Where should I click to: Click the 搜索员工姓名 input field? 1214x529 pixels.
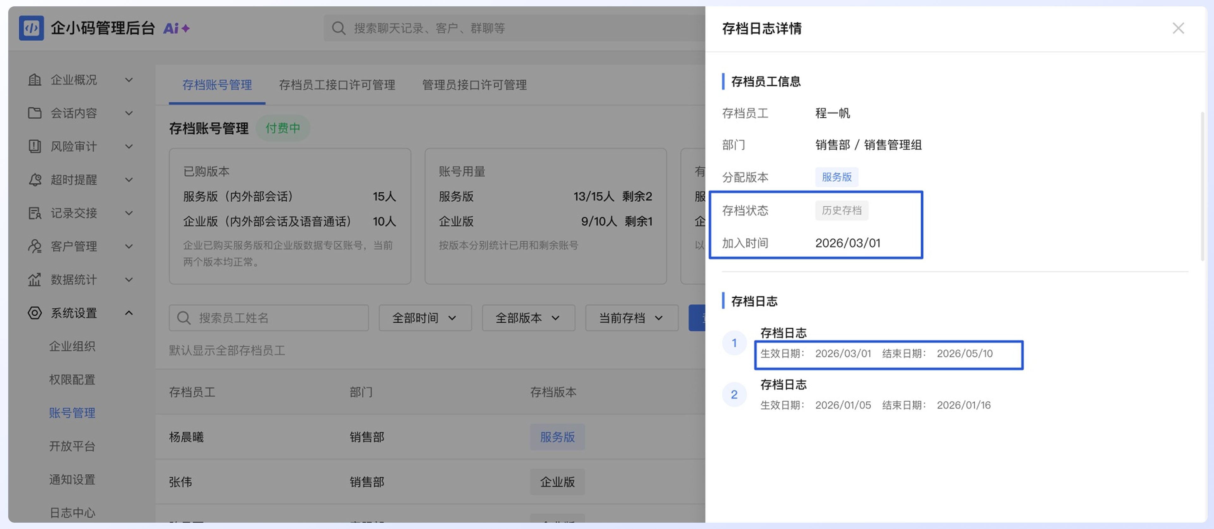(x=269, y=318)
